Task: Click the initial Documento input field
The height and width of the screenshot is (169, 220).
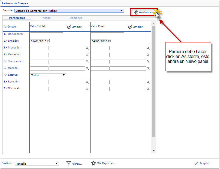Action: (47, 35)
